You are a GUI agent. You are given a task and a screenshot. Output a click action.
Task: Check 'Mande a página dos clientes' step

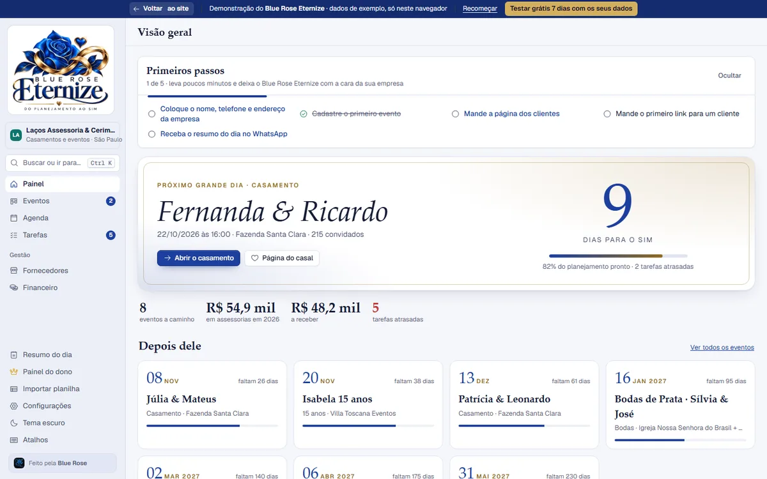[x=455, y=114]
